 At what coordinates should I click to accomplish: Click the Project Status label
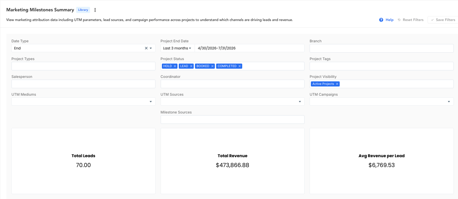click(x=172, y=59)
